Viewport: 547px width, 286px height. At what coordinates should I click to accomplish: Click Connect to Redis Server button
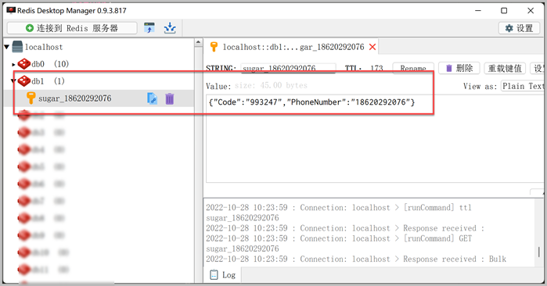[x=72, y=28]
